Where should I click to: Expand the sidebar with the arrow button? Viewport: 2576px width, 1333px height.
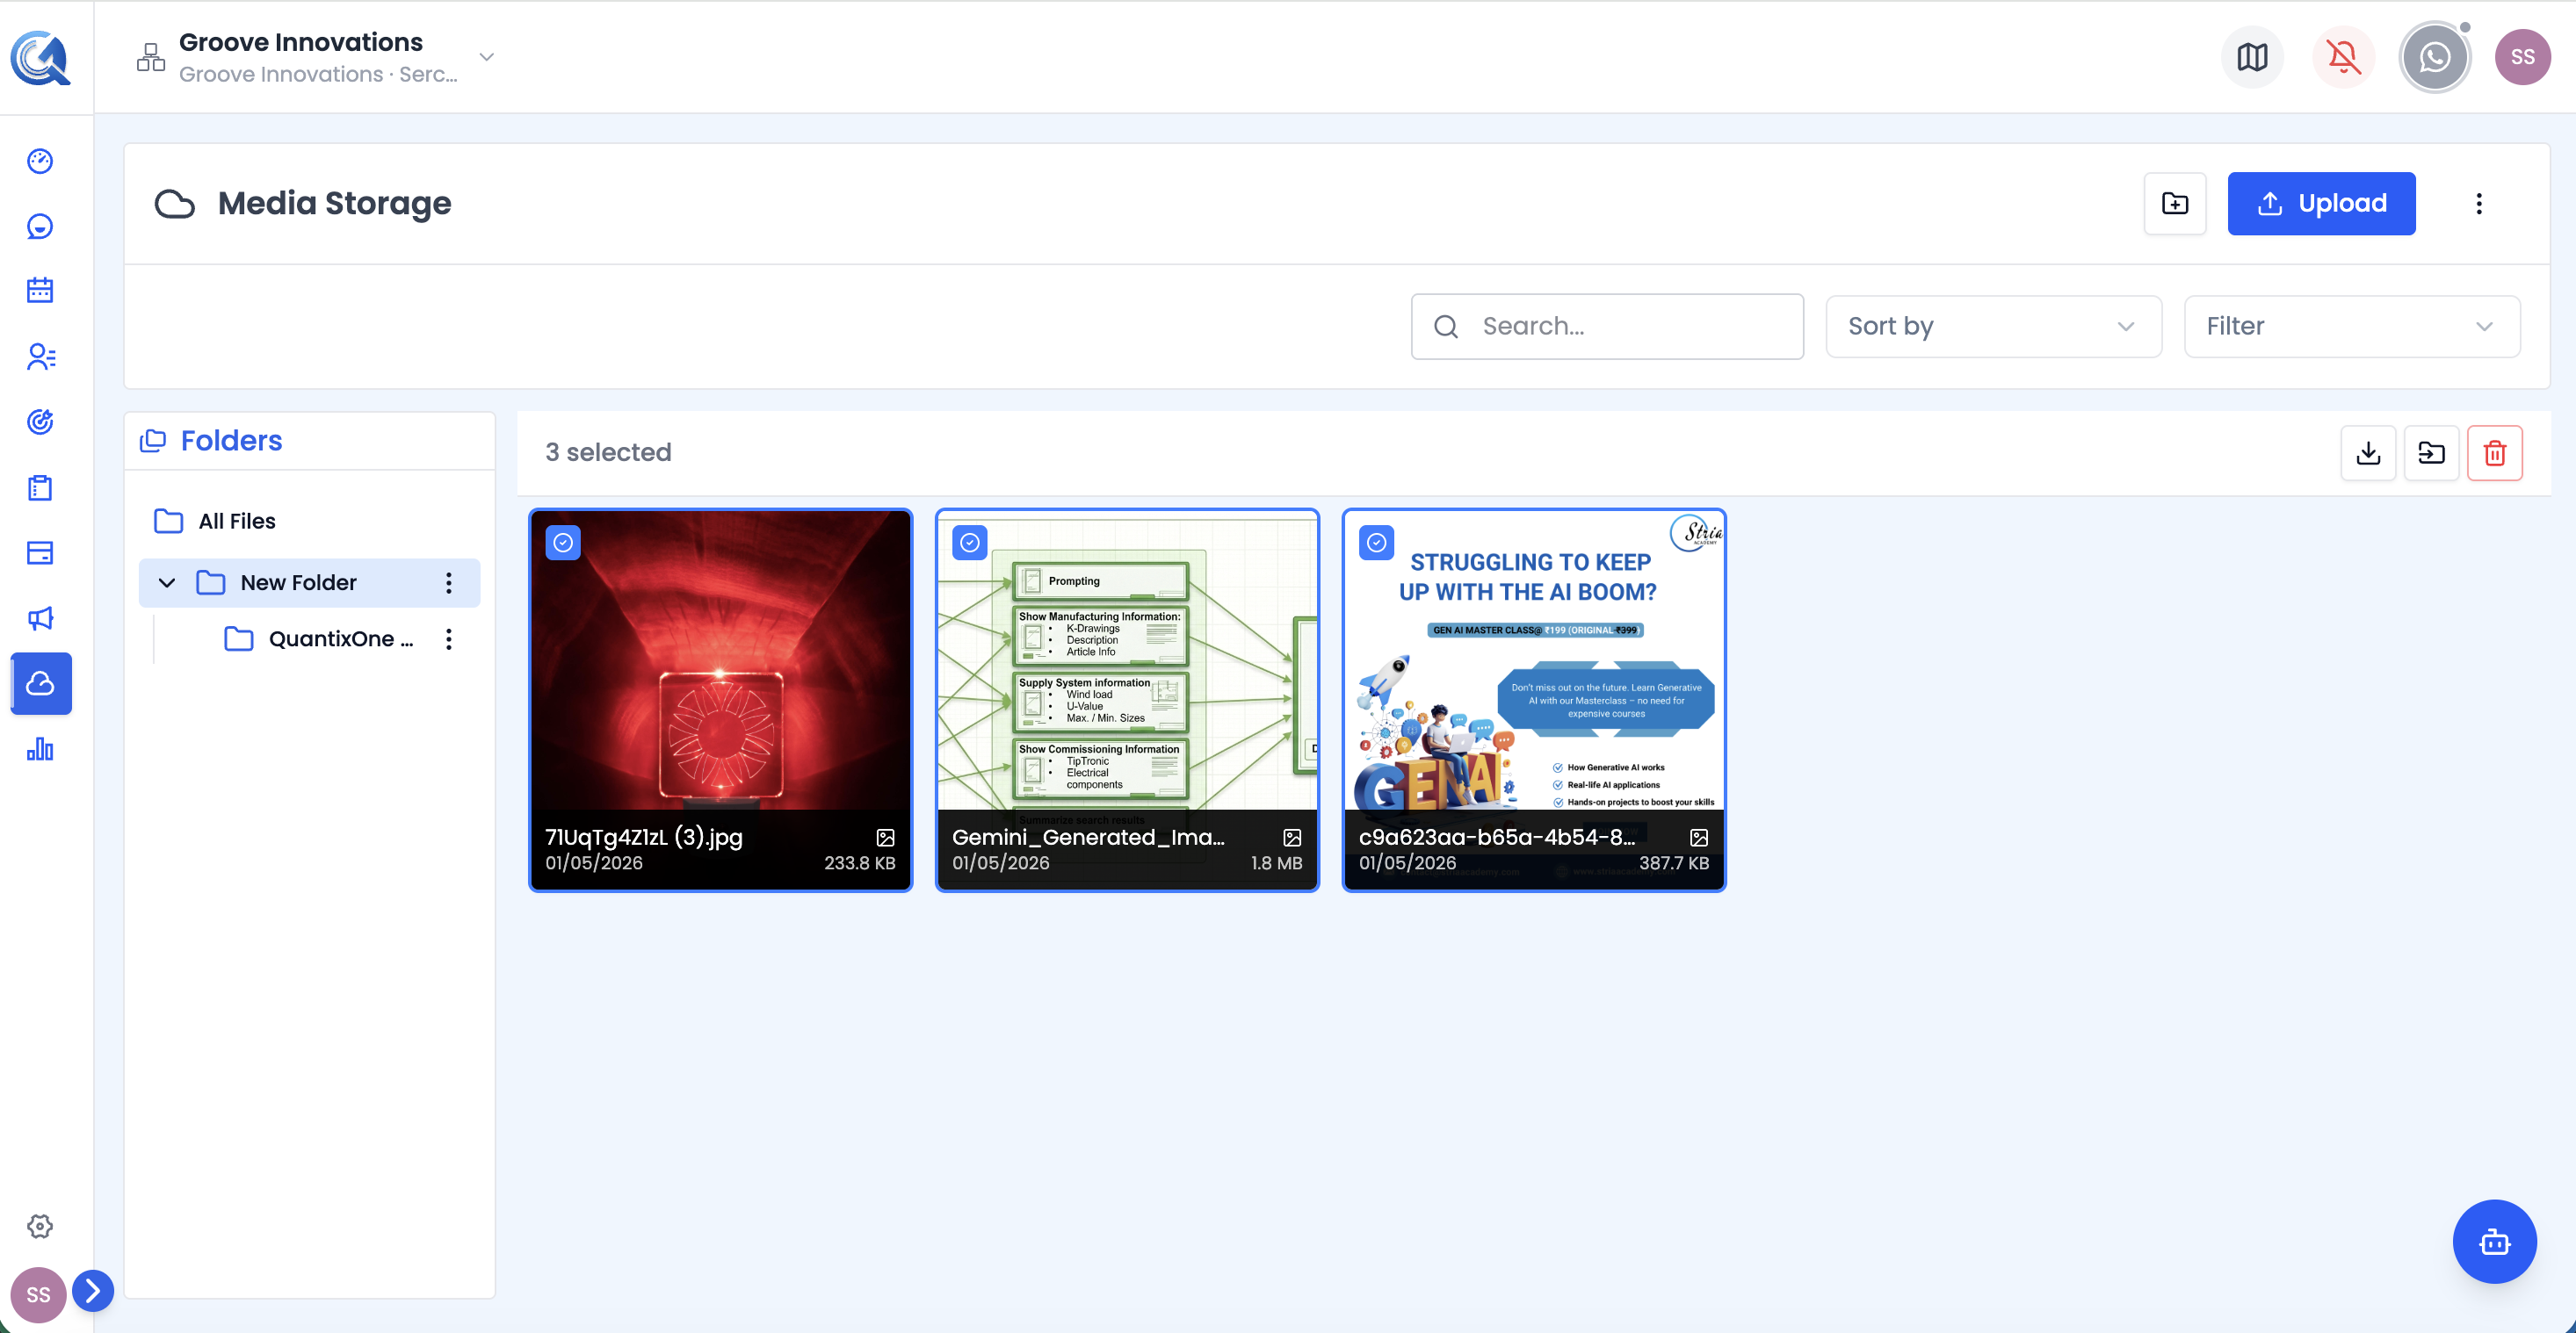coord(93,1290)
